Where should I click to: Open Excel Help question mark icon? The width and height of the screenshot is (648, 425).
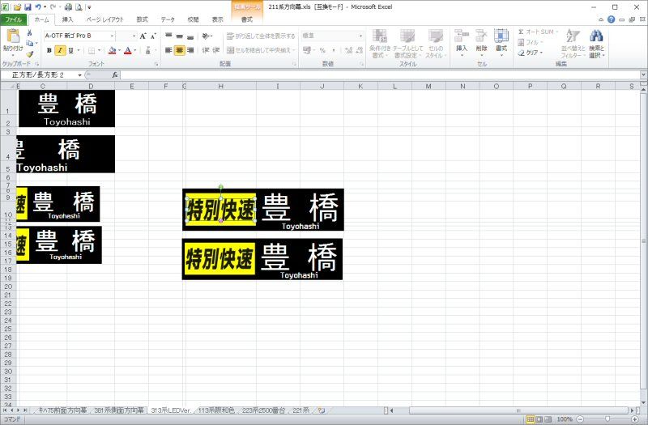[x=612, y=19]
